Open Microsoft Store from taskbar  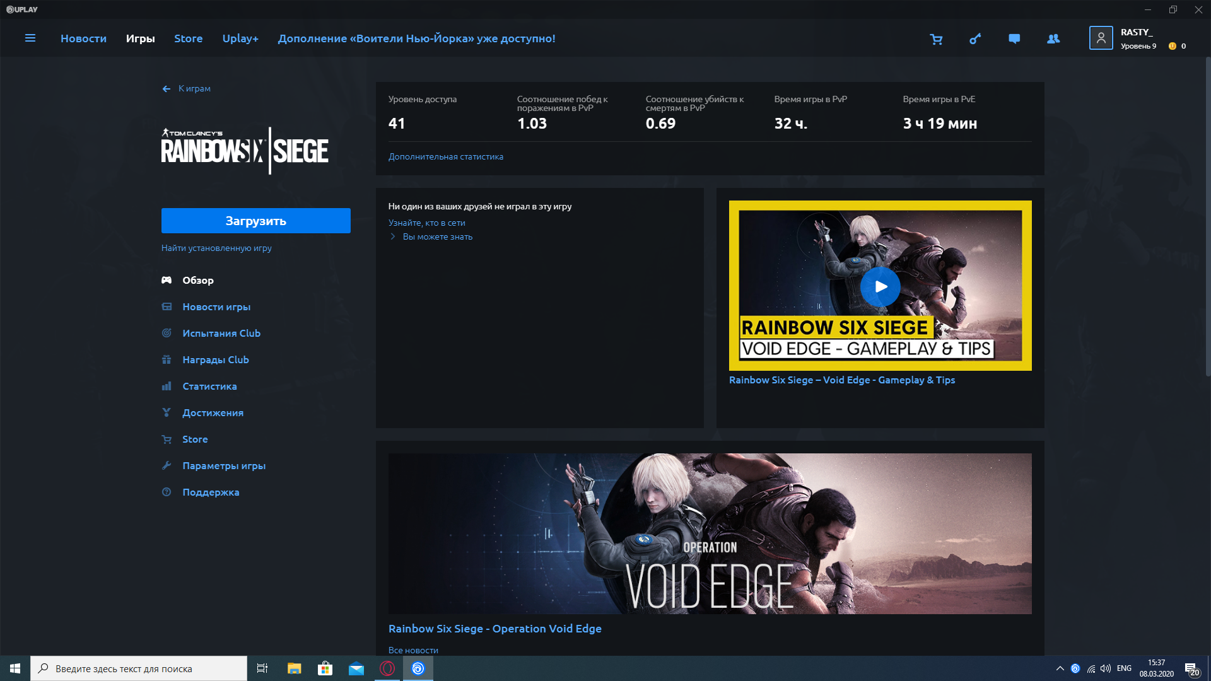tap(325, 668)
